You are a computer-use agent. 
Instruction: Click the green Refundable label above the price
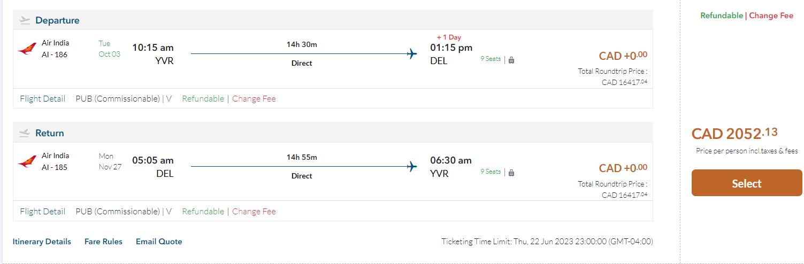point(722,15)
